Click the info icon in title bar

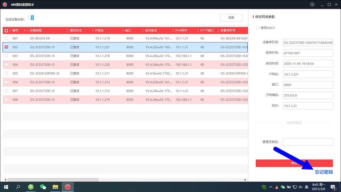(x=312, y=4)
